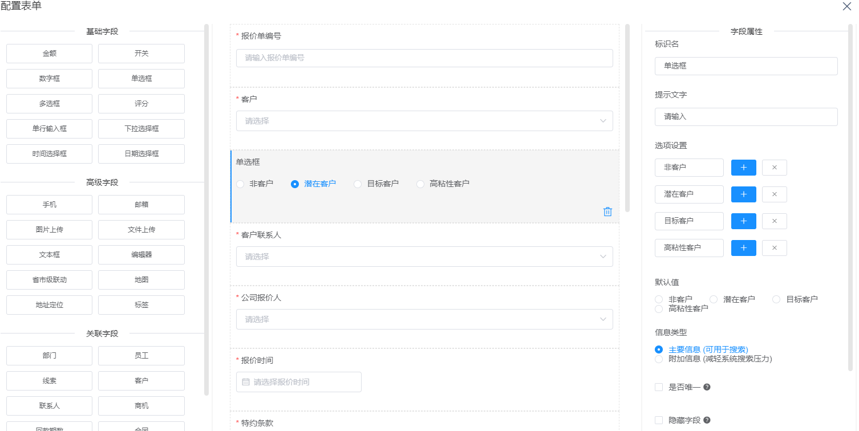The height and width of the screenshot is (431, 859).
Task: Set default value to 目标客户
Action: click(x=776, y=299)
